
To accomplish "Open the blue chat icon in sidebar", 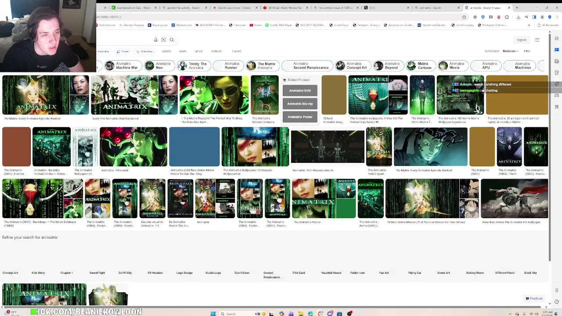I will [557, 50].
